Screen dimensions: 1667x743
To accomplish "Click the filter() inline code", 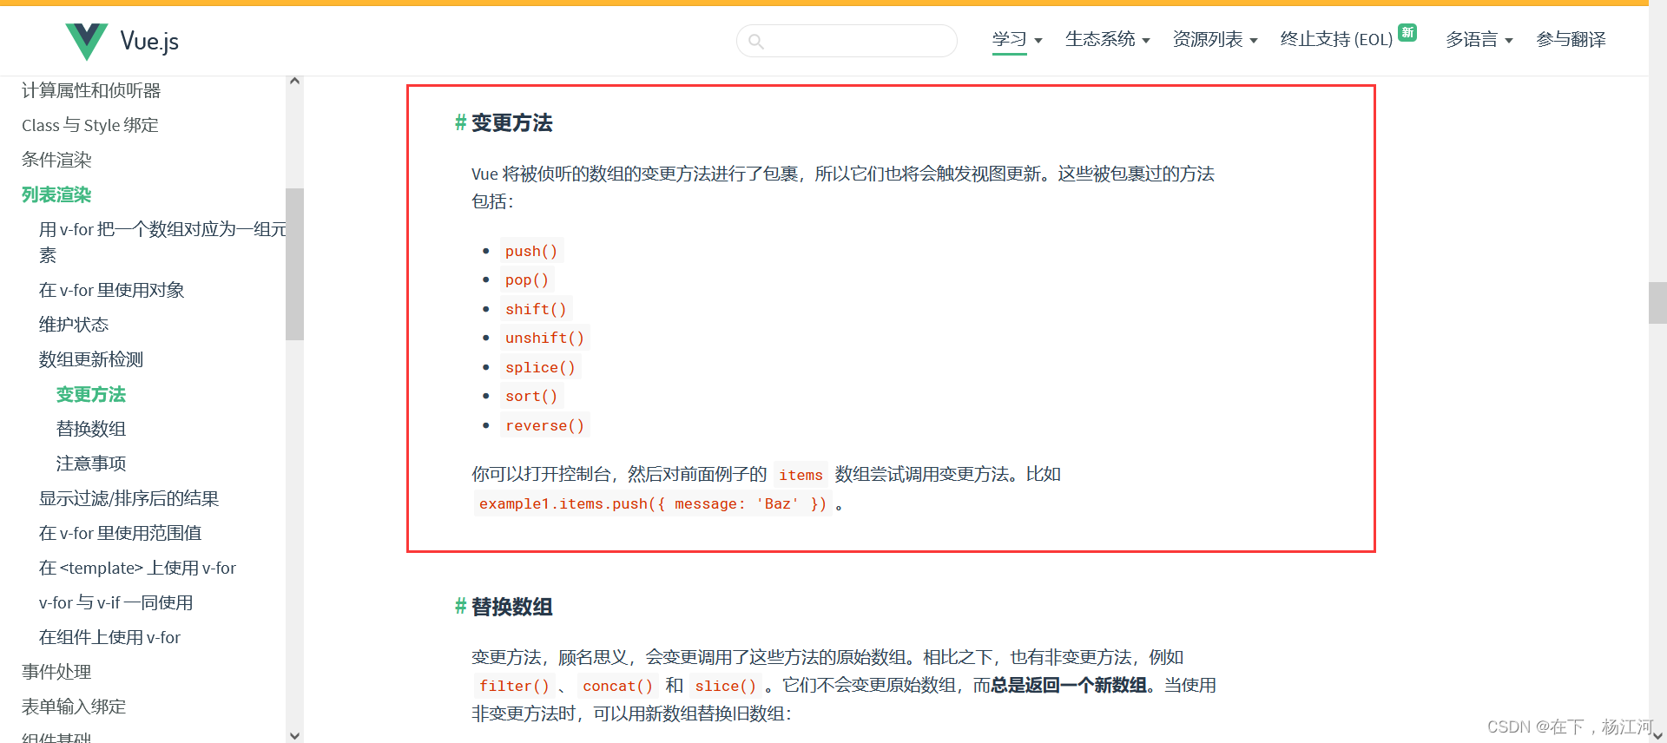I will coord(514,686).
